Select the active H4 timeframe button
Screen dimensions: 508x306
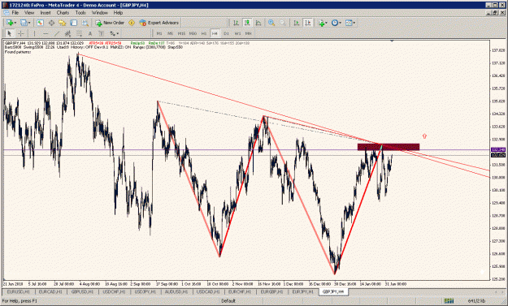(x=215, y=33)
